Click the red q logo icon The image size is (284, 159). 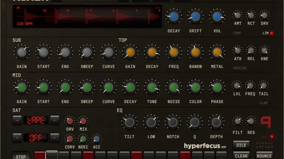[x=266, y=122]
